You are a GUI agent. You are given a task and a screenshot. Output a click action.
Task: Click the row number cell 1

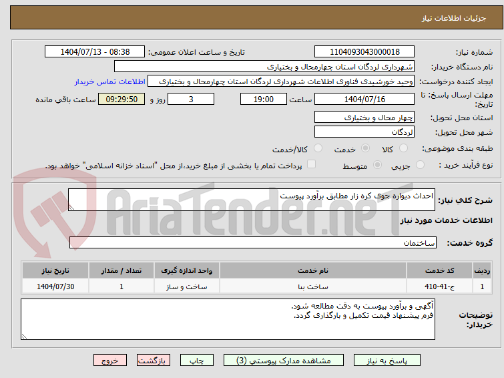482,287
